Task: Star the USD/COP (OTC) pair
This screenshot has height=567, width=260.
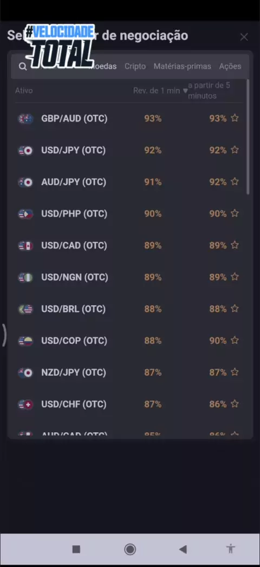Action: [235, 341]
